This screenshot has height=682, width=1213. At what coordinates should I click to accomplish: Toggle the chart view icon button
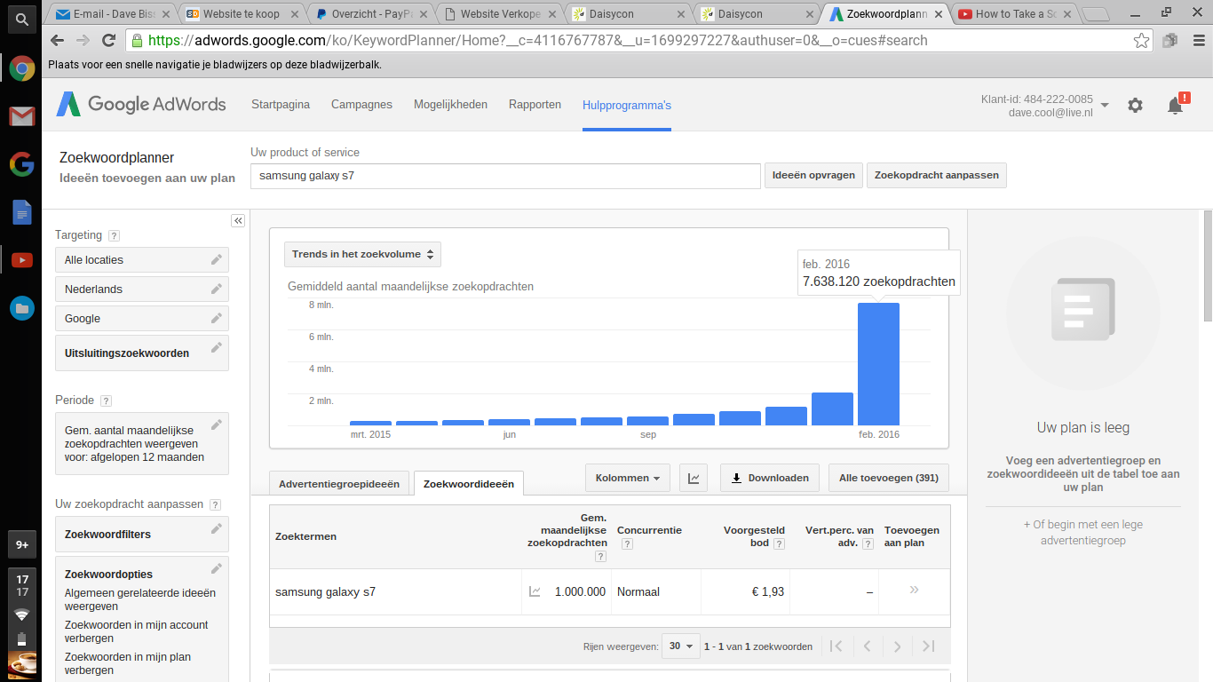click(x=694, y=478)
